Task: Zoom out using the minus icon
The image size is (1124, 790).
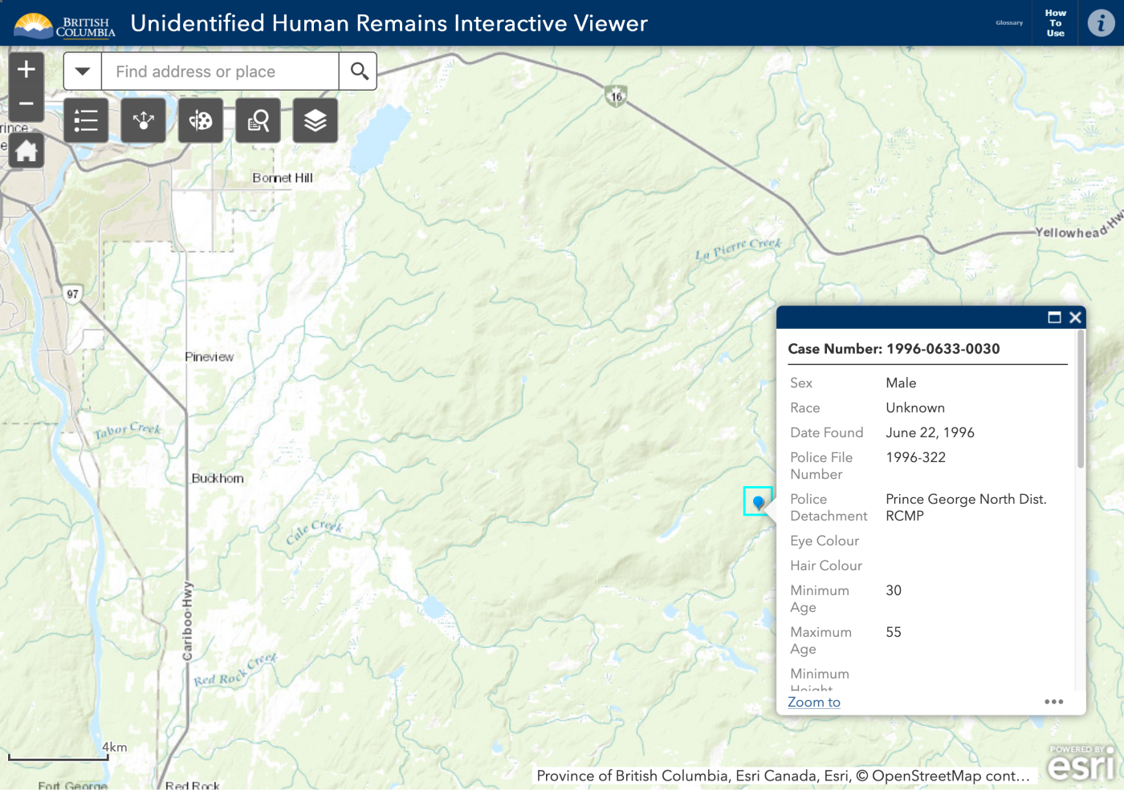Action: tap(26, 103)
